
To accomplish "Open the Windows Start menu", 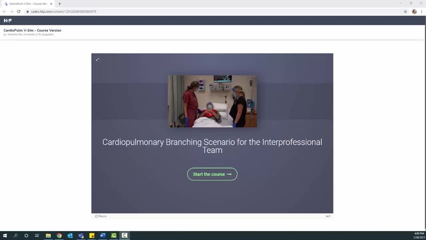I will coord(5,235).
